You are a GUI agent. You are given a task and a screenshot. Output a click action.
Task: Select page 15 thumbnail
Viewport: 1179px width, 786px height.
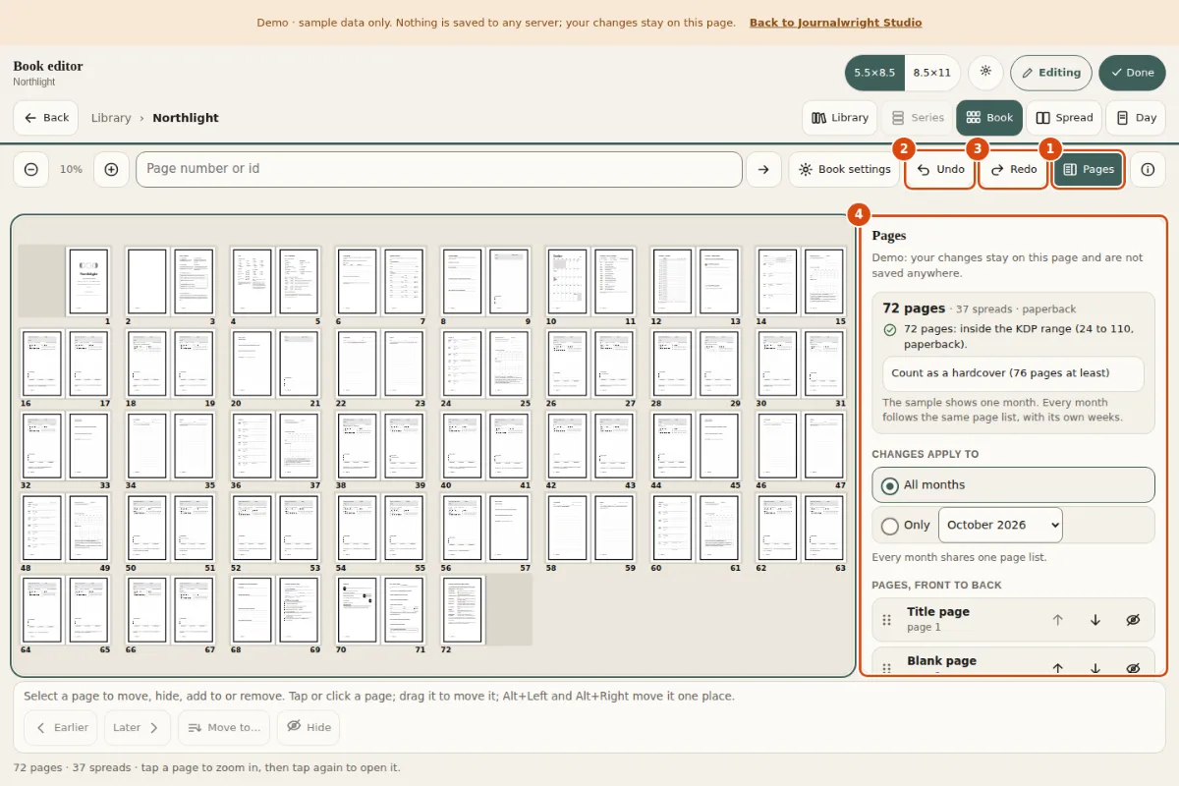(x=824, y=281)
